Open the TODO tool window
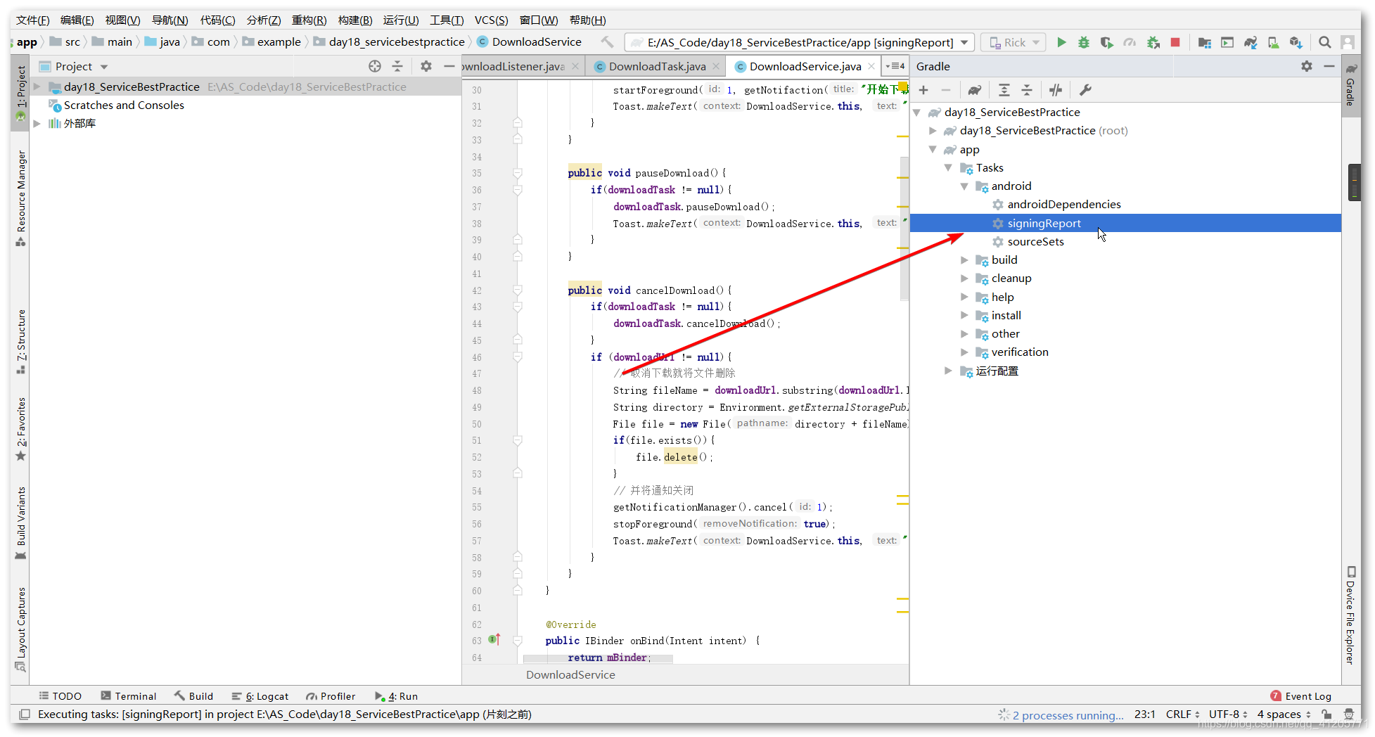Screen dimensions: 1375x737 (60, 696)
